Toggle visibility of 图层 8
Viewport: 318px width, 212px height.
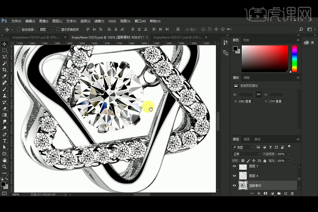[x=234, y=176]
